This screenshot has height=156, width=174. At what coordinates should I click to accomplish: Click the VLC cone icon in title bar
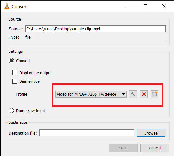[7, 6]
